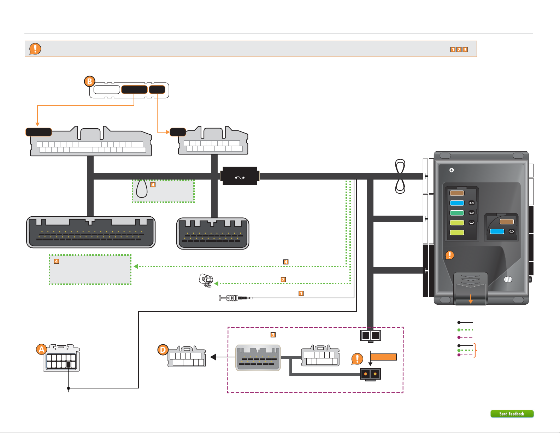Click the module release tab with orange arrow

click(x=471, y=288)
